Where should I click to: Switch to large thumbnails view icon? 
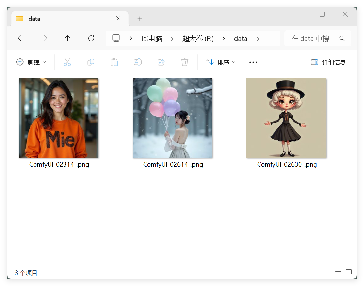349,272
